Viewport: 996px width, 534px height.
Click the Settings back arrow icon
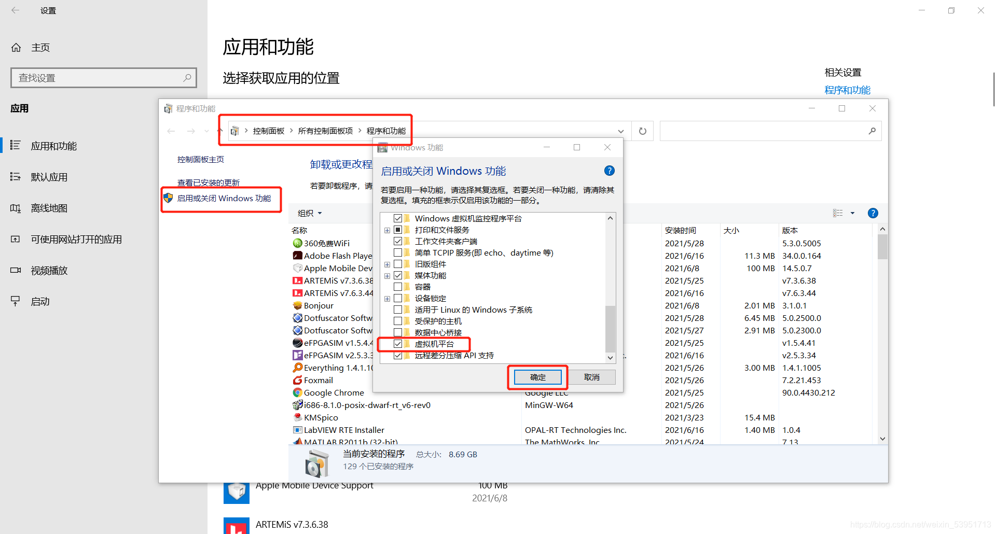tap(16, 10)
